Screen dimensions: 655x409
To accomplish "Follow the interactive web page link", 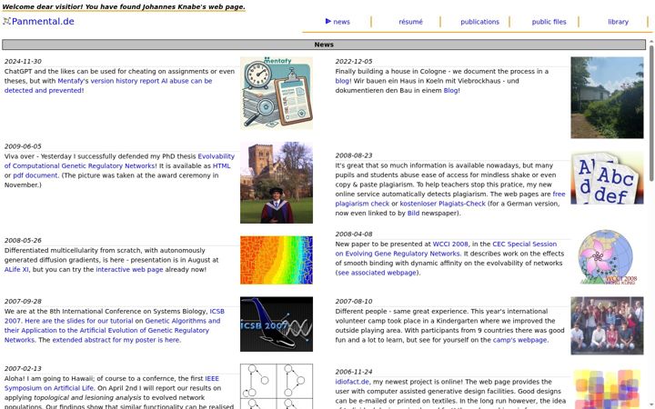I will tap(129, 269).
